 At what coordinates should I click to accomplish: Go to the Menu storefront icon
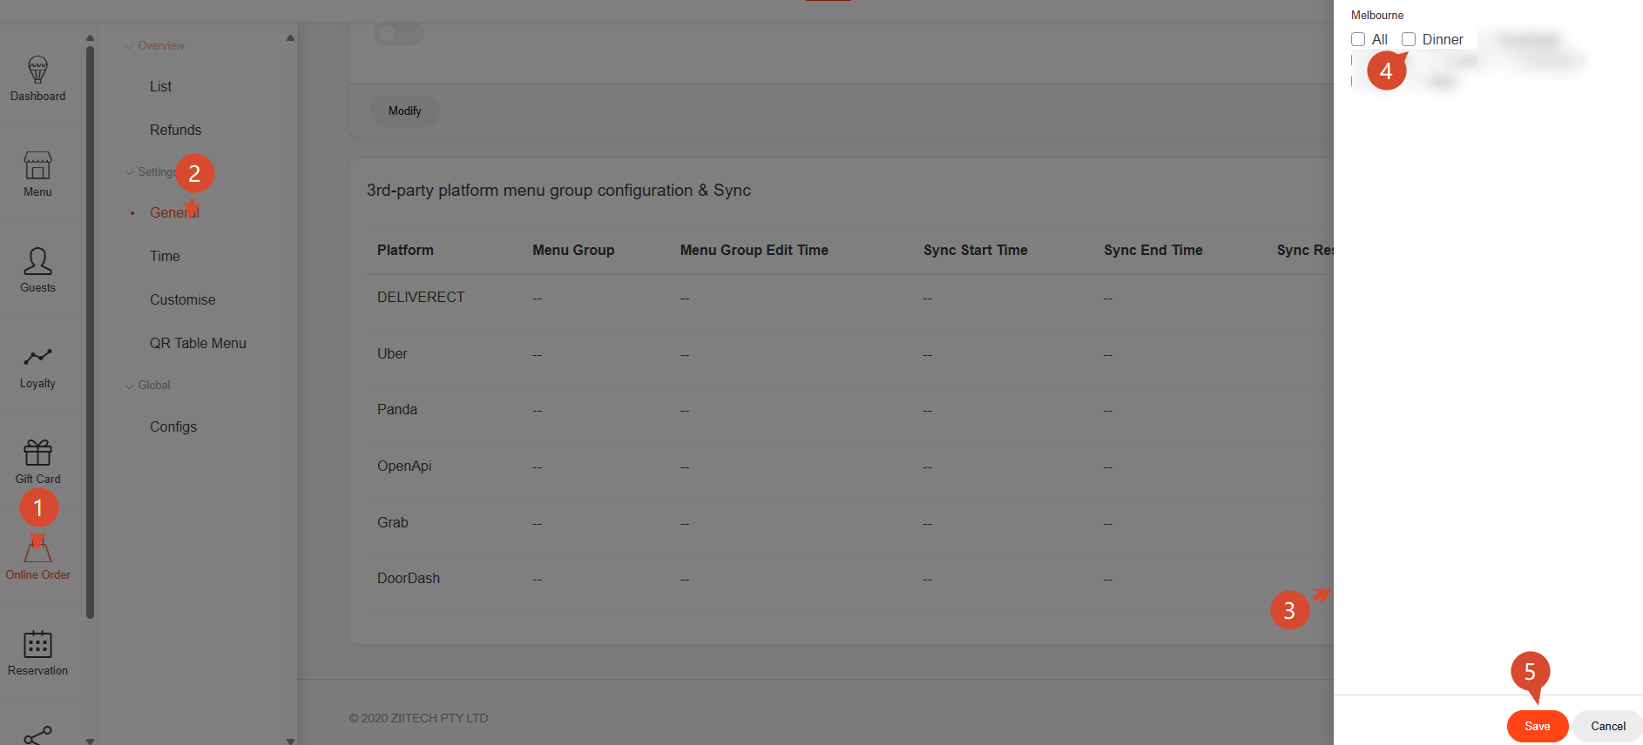[x=37, y=165]
